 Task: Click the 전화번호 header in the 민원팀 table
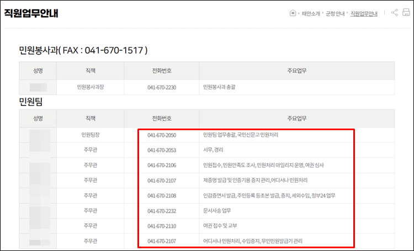pos(162,119)
